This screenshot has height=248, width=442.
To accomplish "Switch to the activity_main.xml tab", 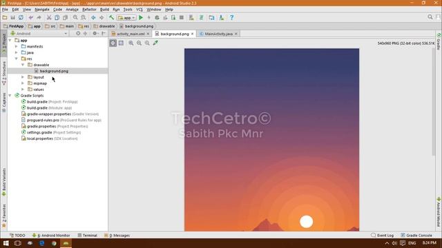I will (131, 34).
